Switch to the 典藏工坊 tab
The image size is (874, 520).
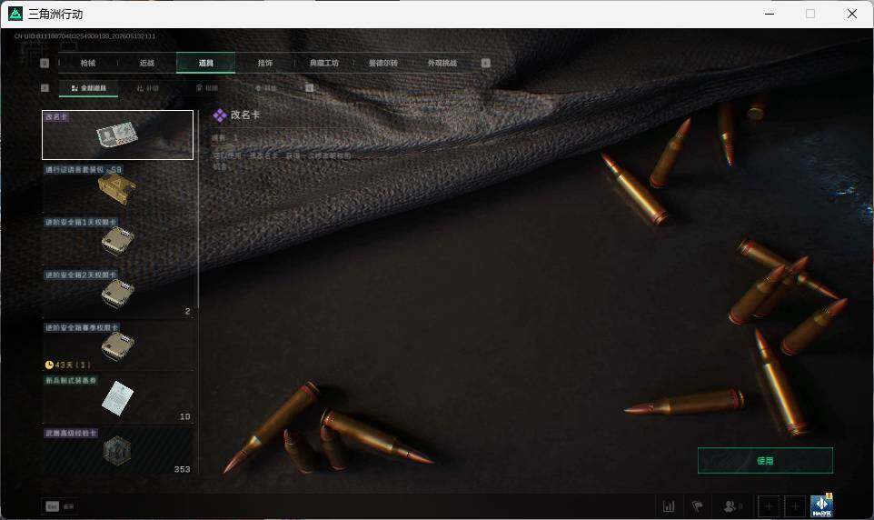point(324,63)
